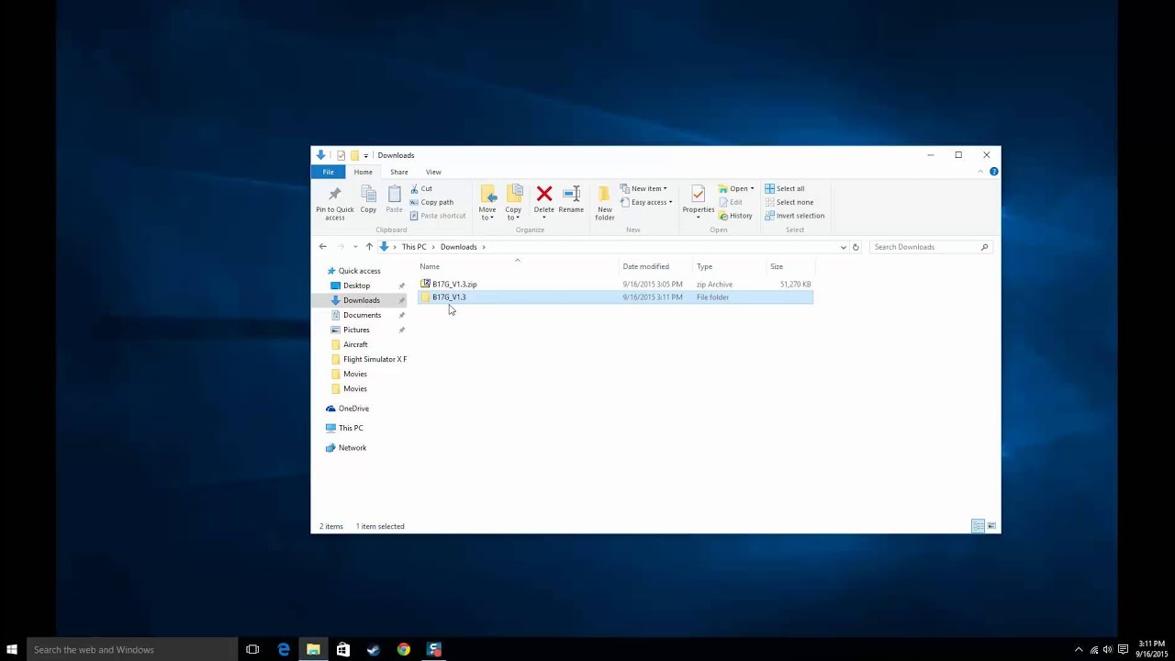This screenshot has height=661, width=1175.
Task: Click Pin to Quick access icon
Action: [x=334, y=194]
